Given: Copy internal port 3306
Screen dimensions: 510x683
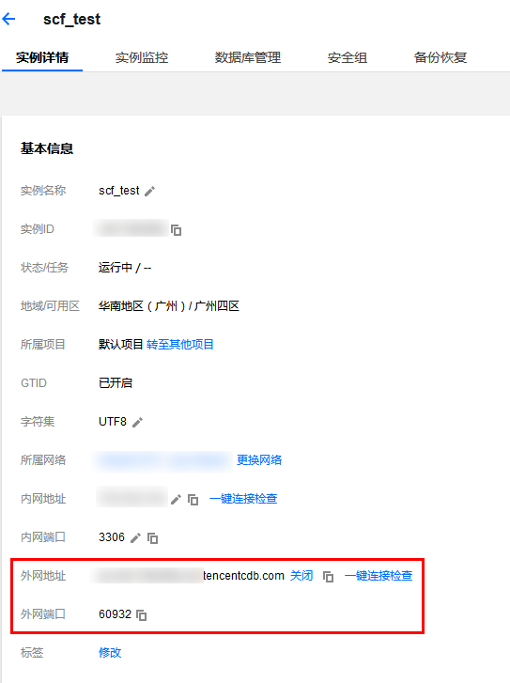Looking at the screenshot, I should coord(152,538).
